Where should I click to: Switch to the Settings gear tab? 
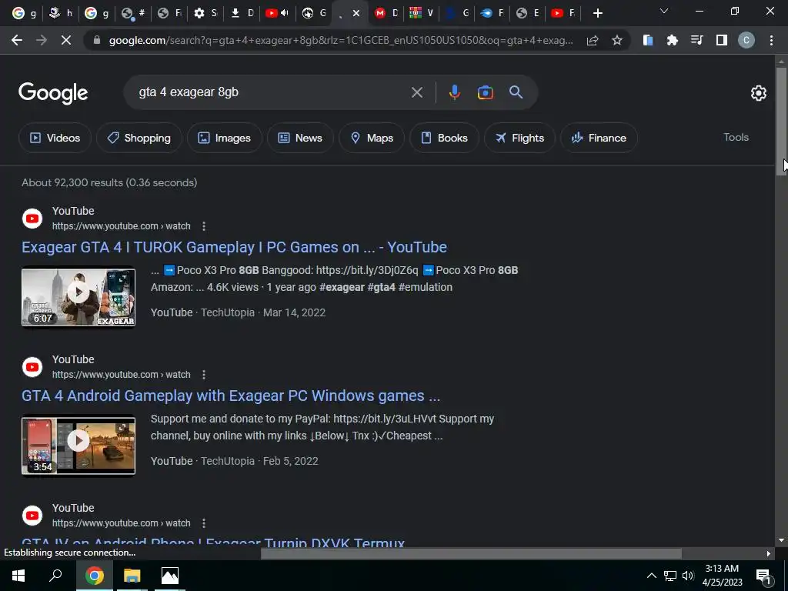[205, 13]
